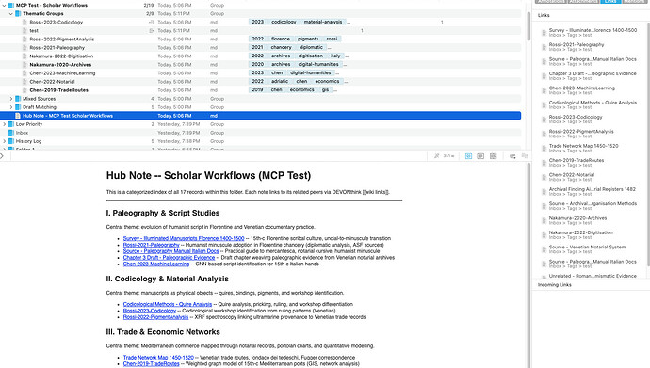Collapse the MCP Test - Scholar Workflows group

[4, 6]
